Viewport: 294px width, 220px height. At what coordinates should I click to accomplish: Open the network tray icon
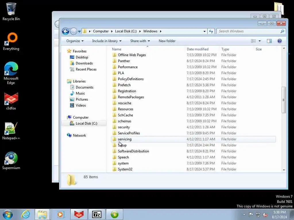tap(258, 215)
